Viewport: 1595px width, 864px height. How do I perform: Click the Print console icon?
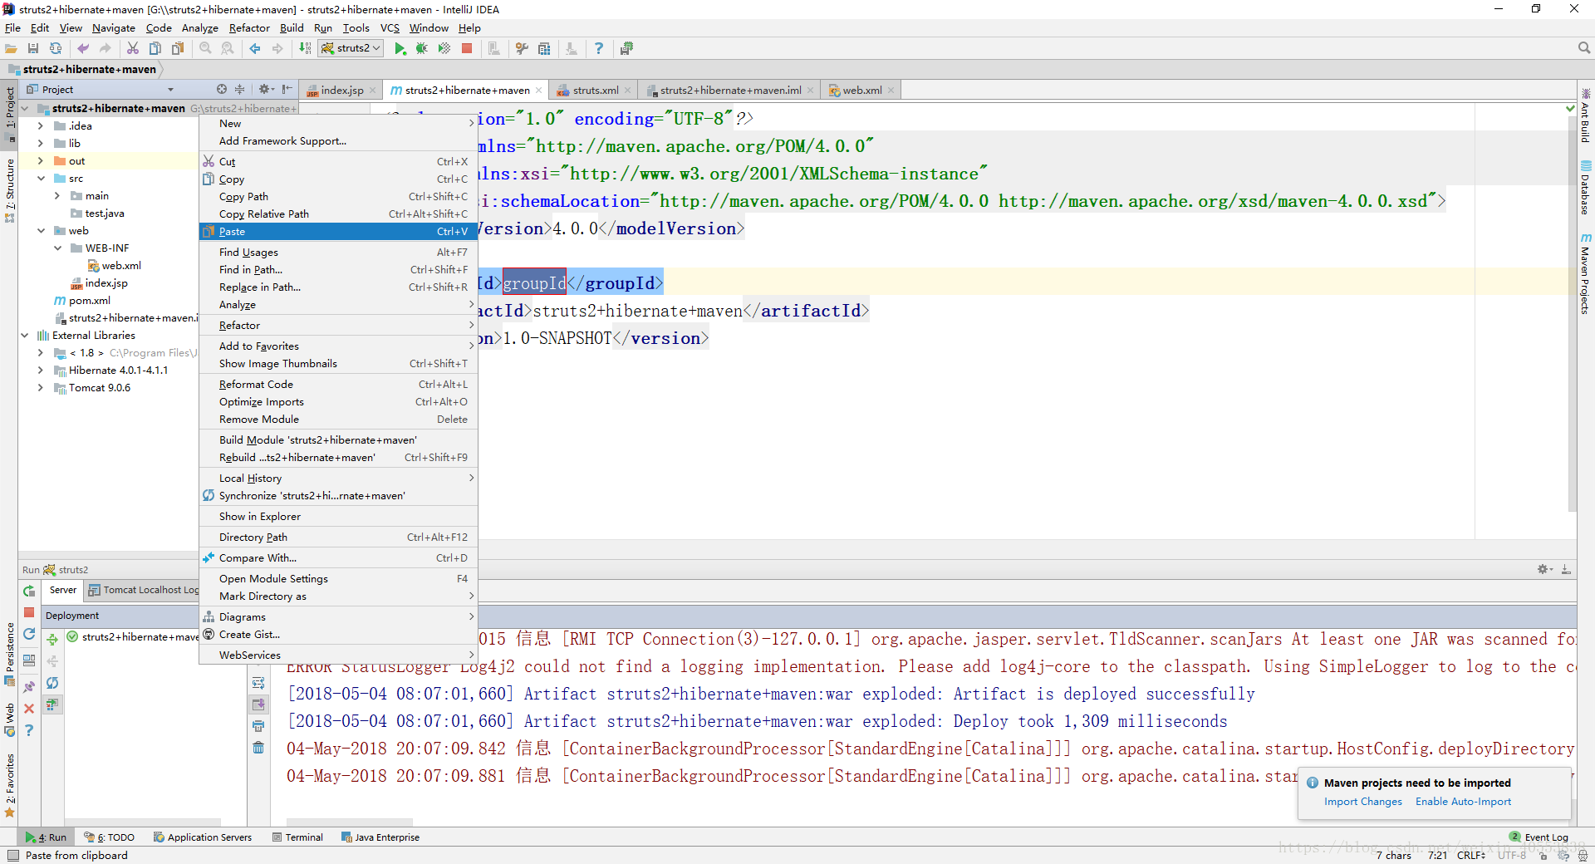258,725
